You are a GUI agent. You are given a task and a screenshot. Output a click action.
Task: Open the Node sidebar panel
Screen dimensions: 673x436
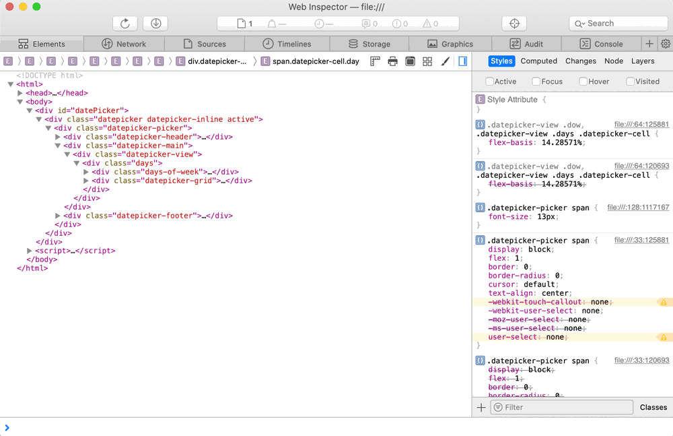click(x=614, y=61)
